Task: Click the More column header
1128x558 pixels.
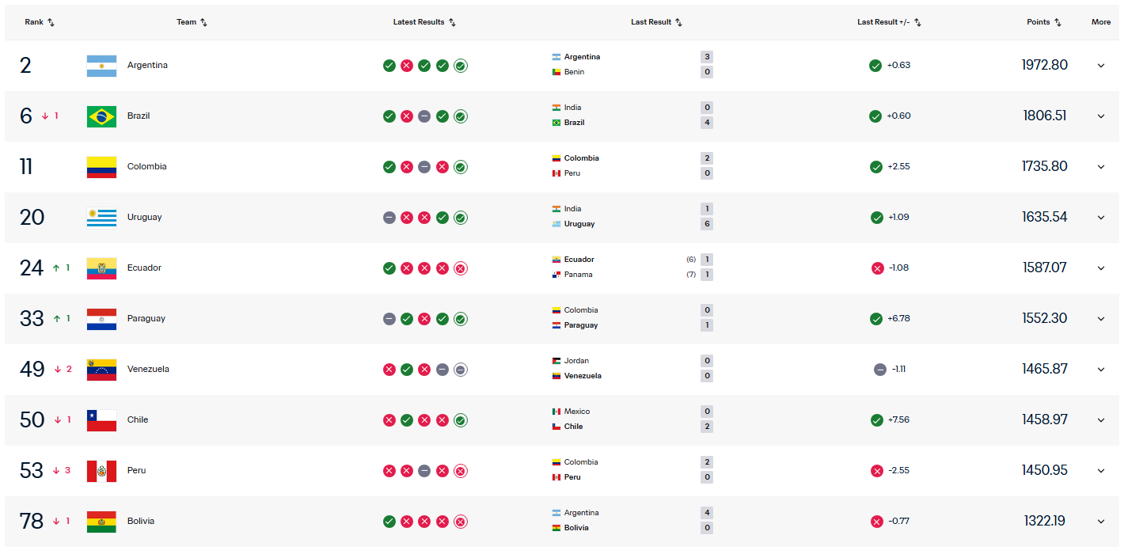Action: 1101,22
